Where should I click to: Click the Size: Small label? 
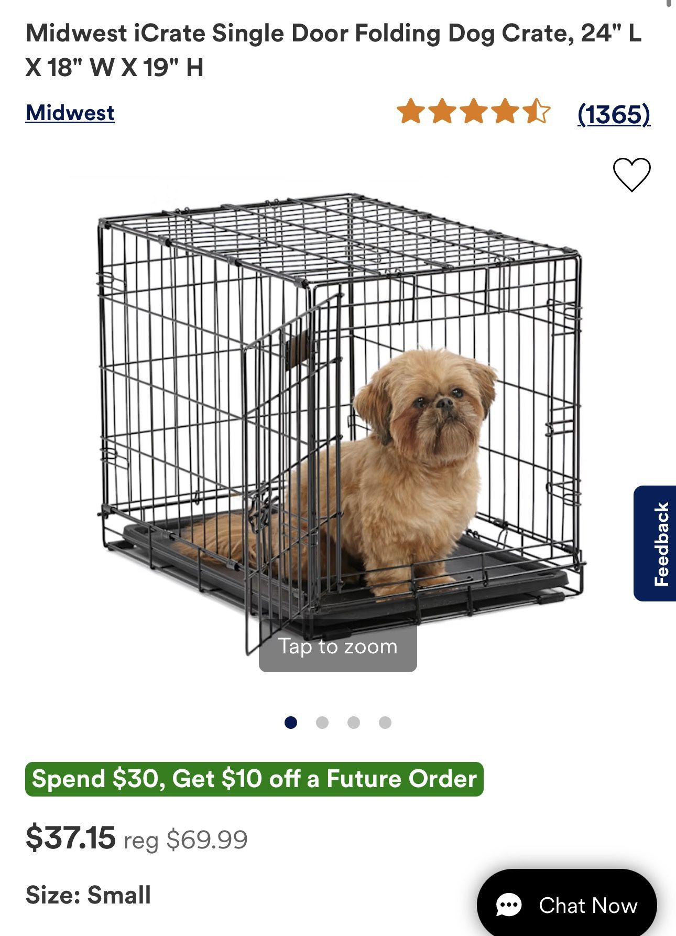pyautogui.click(x=88, y=895)
